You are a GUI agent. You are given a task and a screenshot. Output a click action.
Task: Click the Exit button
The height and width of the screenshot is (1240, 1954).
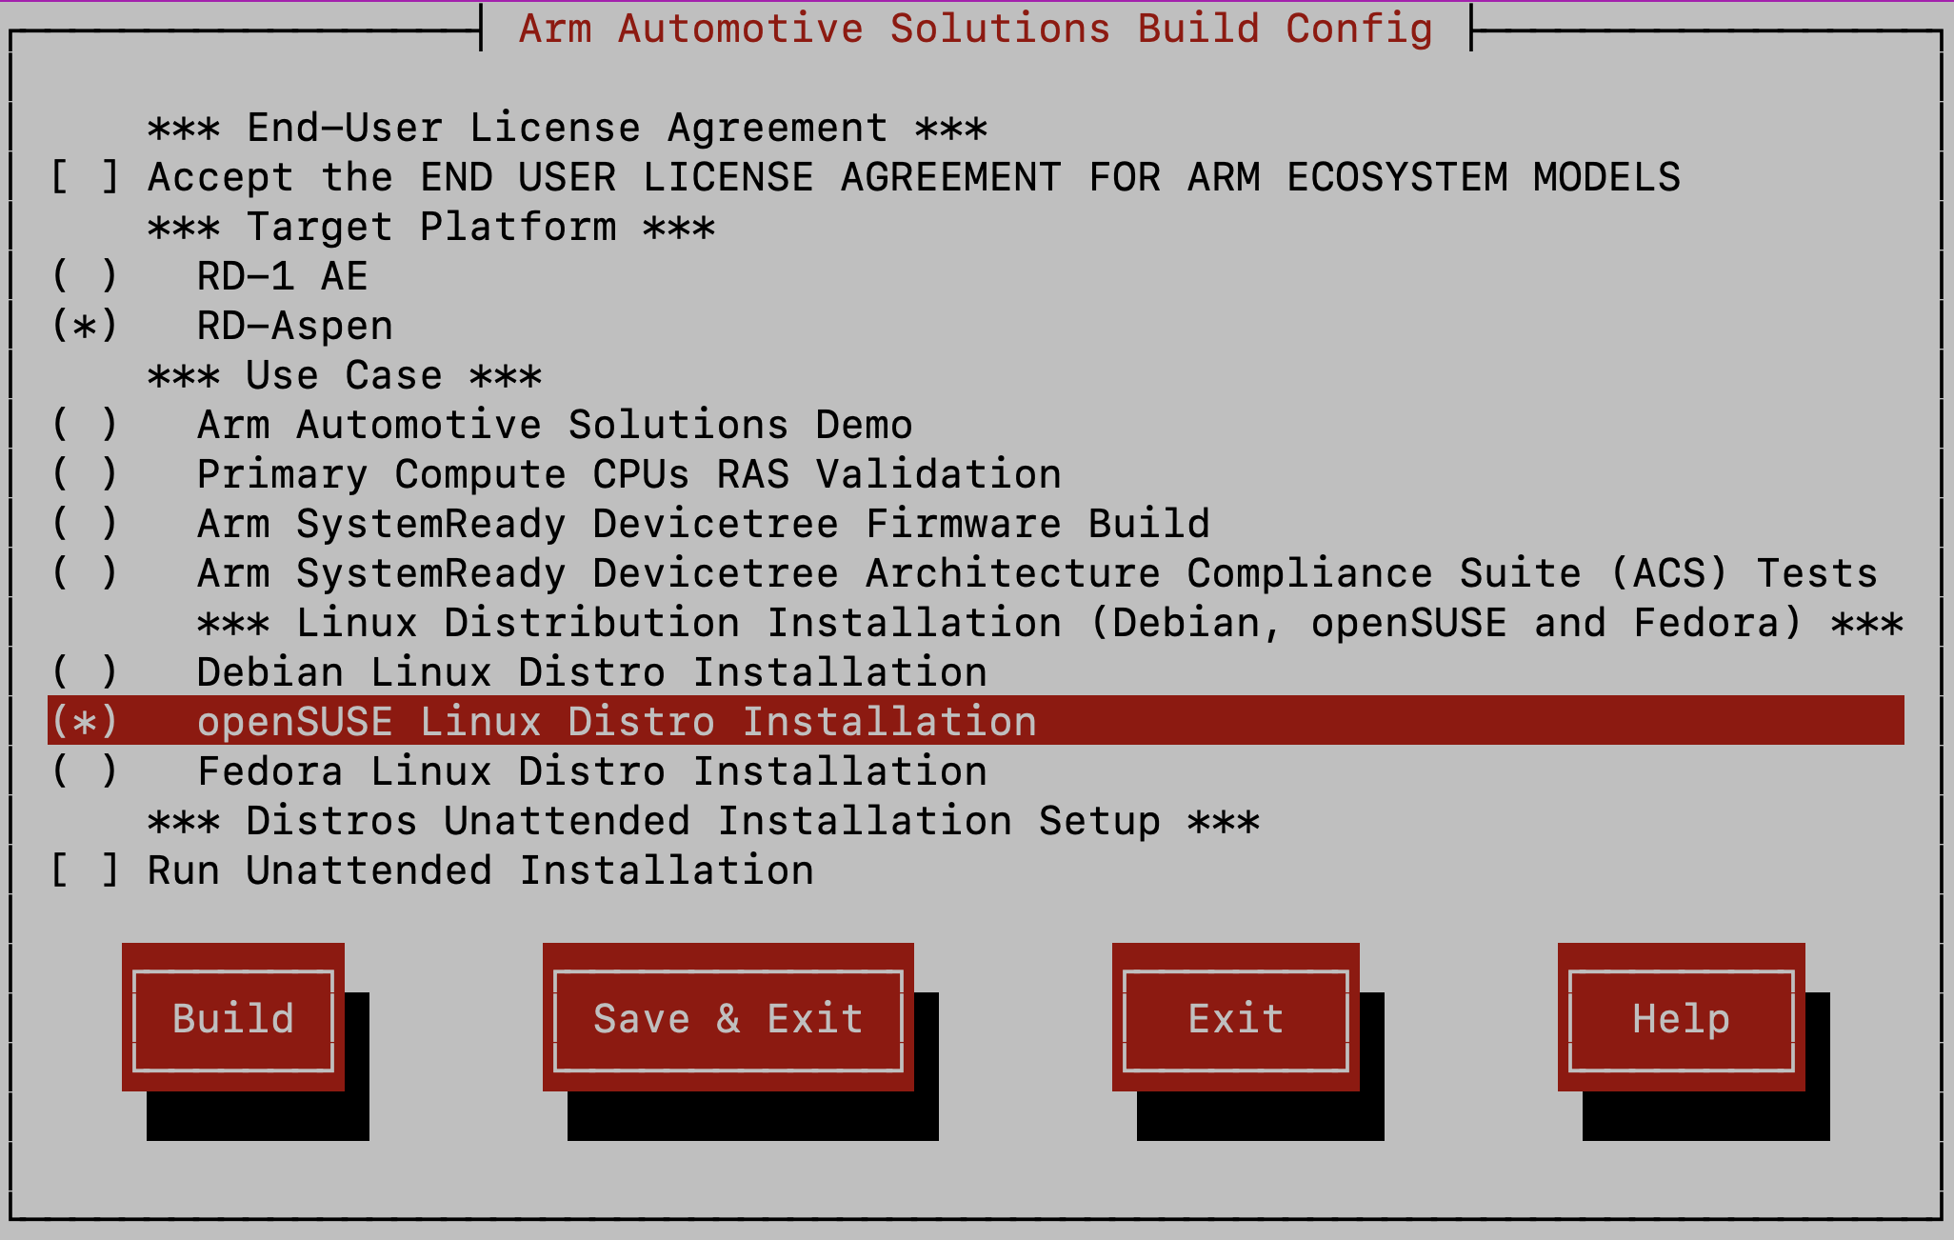click(1236, 1018)
